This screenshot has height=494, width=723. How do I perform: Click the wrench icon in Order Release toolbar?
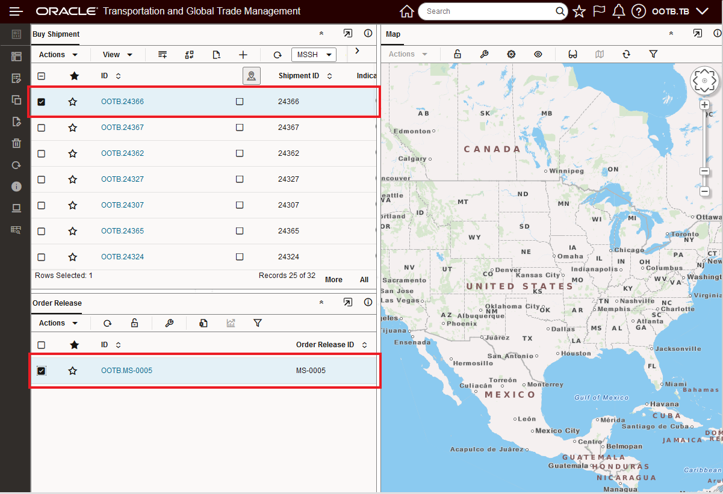pos(169,323)
